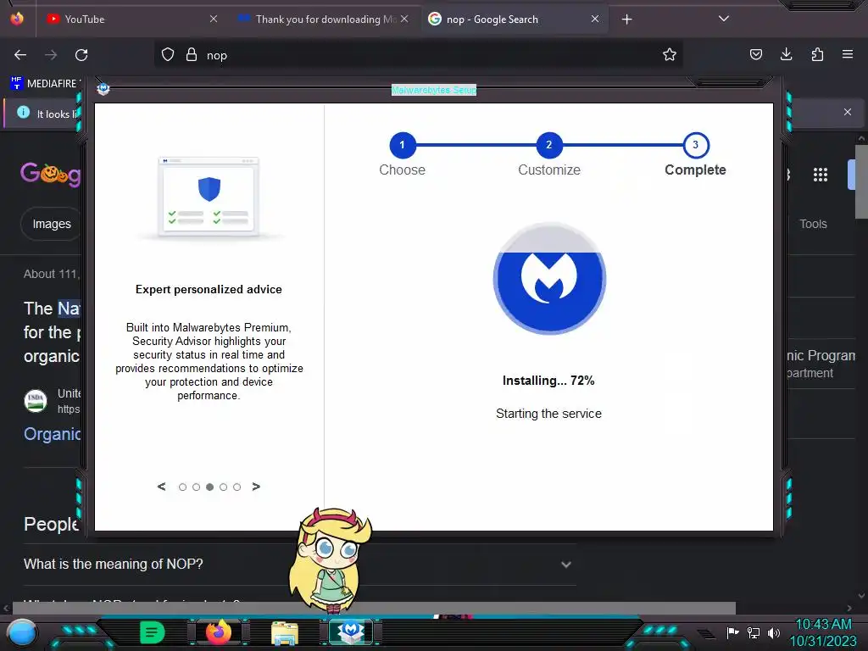Image resolution: width=868 pixels, height=651 pixels.
Task: Click the Starting the service text
Action: (x=548, y=414)
